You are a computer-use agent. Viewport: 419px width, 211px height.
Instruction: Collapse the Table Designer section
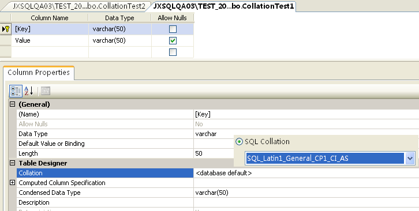point(12,163)
